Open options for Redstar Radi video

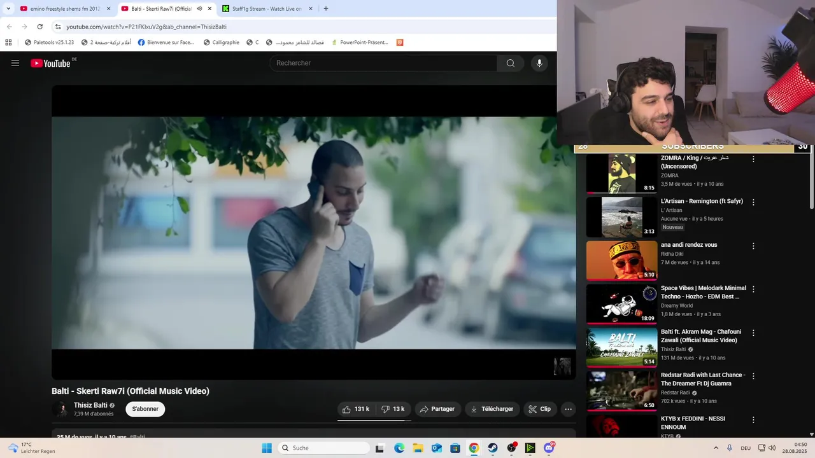tap(753, 377)
